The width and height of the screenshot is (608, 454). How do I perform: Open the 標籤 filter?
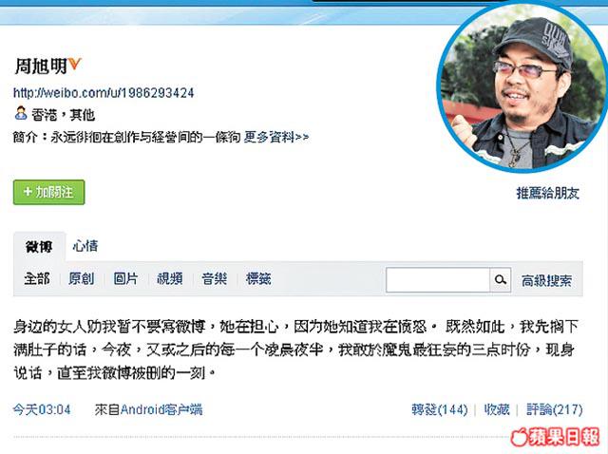tap(258, 278)
